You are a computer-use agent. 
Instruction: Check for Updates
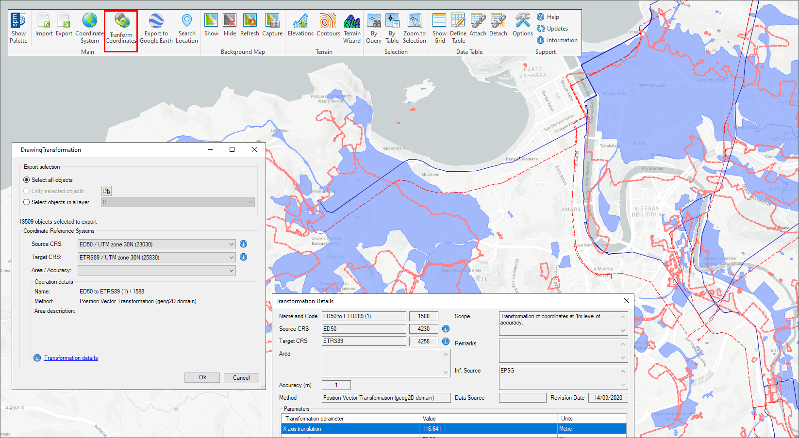pos(552,29)
